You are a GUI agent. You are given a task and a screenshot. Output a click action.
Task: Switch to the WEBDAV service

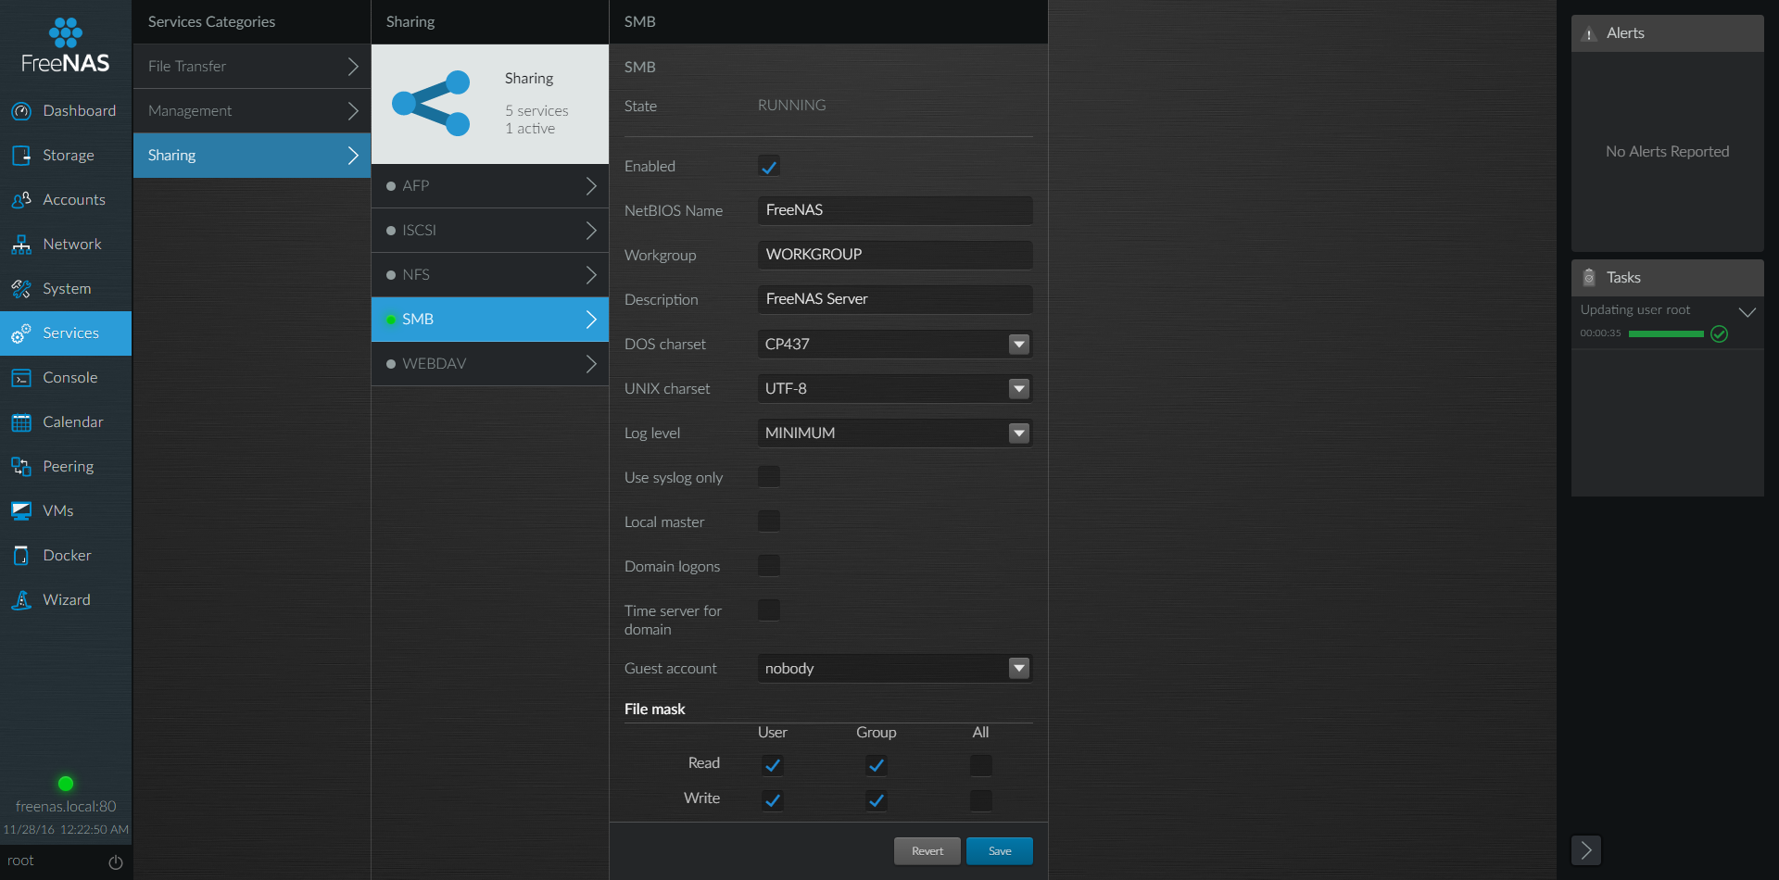(x=489, y=363)
